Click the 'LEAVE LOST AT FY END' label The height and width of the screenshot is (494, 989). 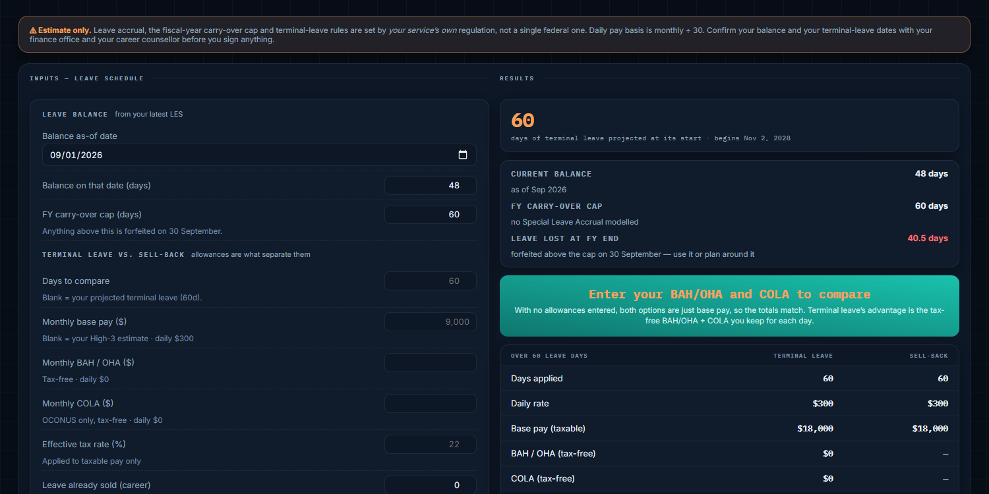pos(565,239)
